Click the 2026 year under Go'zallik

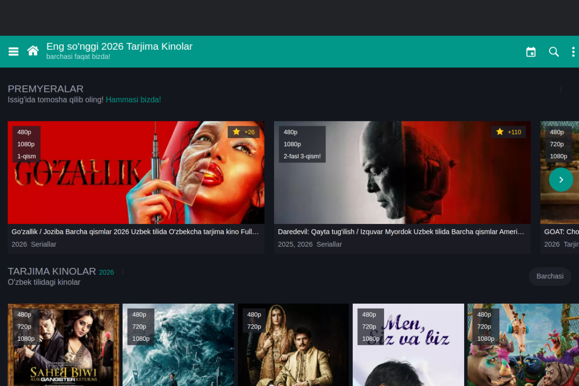[x=19, y=244]
